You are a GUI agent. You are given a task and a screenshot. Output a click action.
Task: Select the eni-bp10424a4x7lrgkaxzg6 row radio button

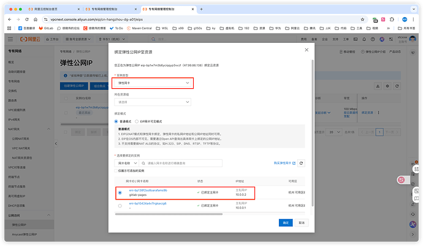pyautogui.click(x=120, y=206)
